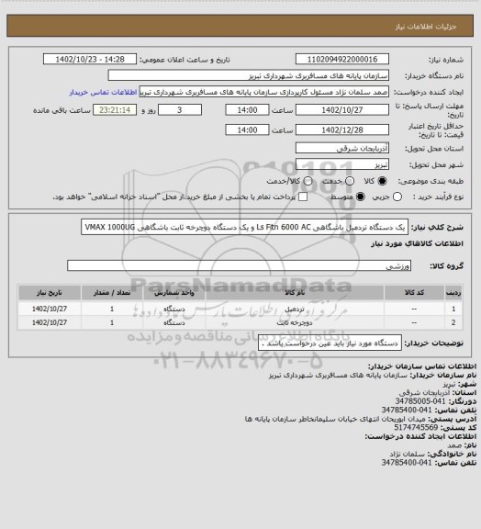481x529 pixels.
Task: Click the buyer organization name field
Action: (248, 75)
